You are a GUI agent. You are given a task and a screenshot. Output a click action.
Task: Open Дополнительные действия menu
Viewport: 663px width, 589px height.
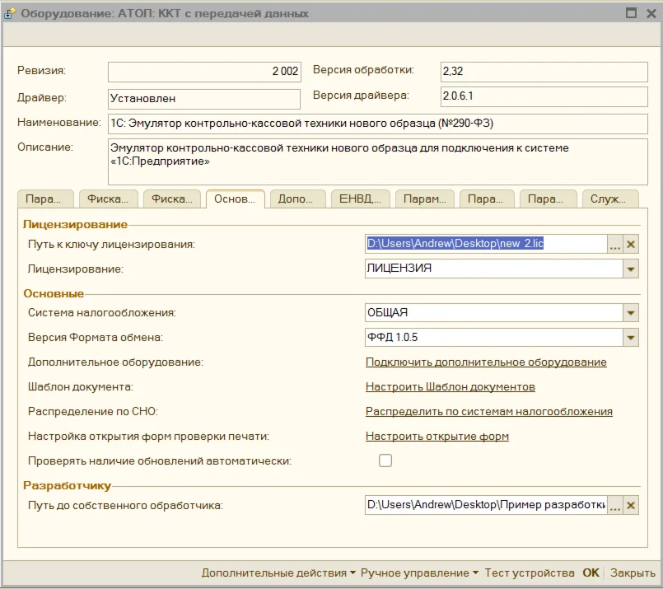pyautogui.click(x=278, y=573)
